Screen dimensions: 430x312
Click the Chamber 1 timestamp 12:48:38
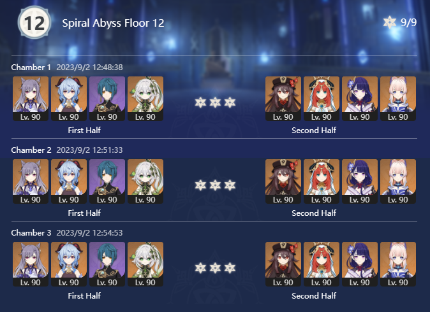pyautogui.click(x=89, y=67)
